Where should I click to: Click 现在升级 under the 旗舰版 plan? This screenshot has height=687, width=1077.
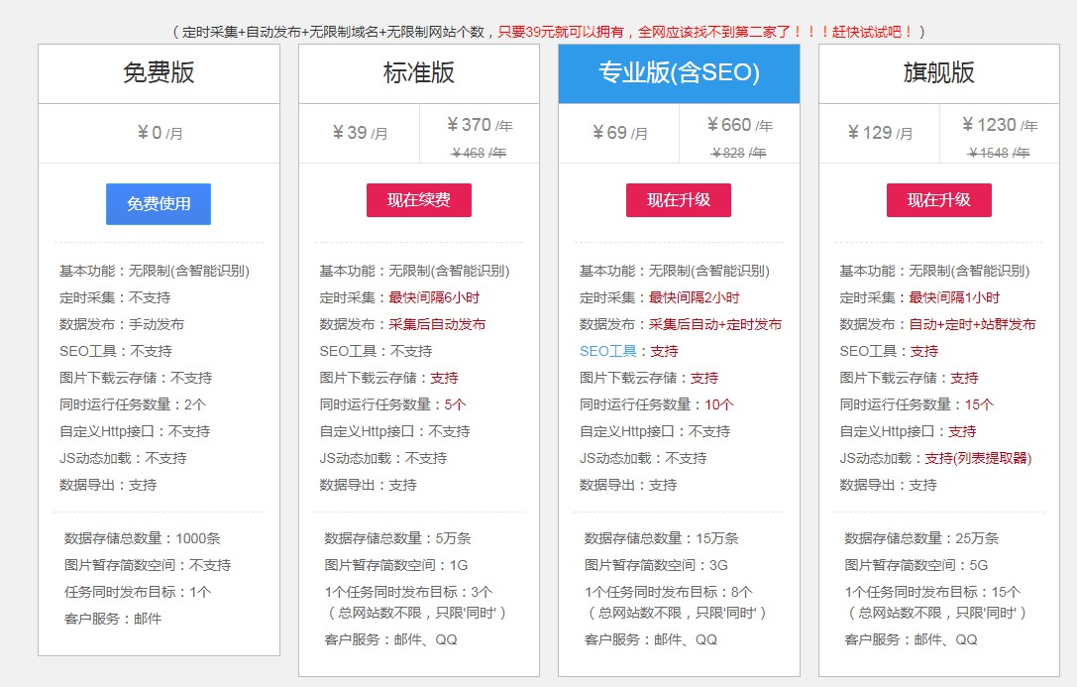coord(938,200)
